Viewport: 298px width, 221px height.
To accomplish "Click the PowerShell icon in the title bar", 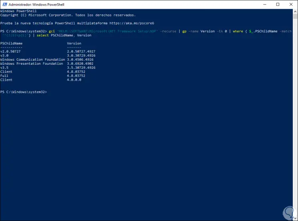I will pos(4,4).
